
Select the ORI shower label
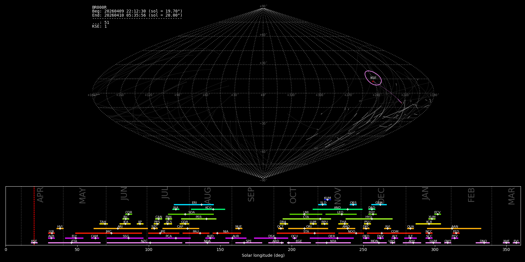pyautogui.click(x=309, y=226)
